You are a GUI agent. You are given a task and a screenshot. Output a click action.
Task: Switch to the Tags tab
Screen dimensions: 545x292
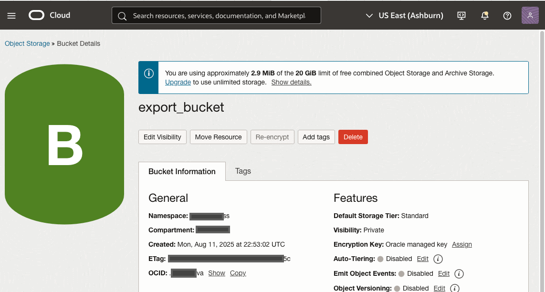[243, 171]
